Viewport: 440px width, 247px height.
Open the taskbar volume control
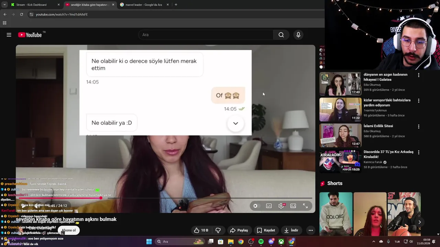pos(411,242)
